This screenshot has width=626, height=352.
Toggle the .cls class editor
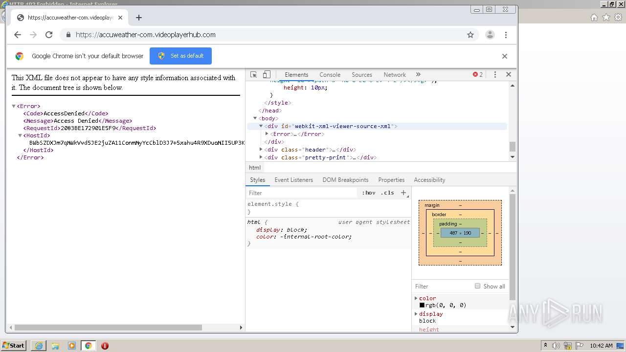387,193
